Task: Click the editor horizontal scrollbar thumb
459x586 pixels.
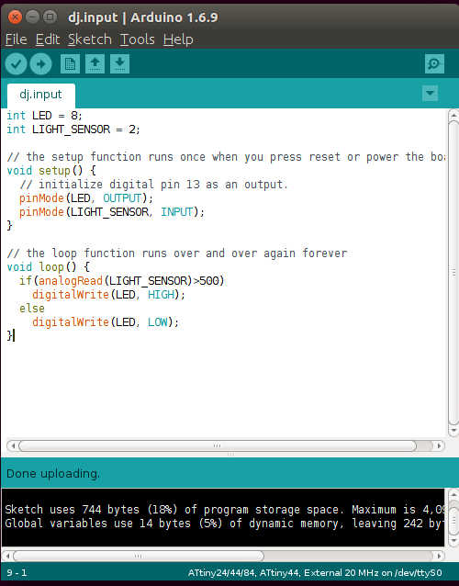Action: coord(218,445)
